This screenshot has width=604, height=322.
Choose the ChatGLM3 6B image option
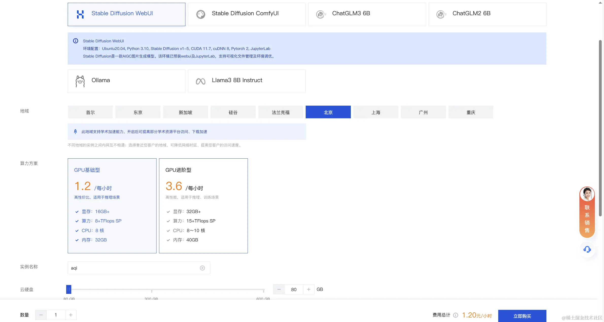[x=367, y=14]
